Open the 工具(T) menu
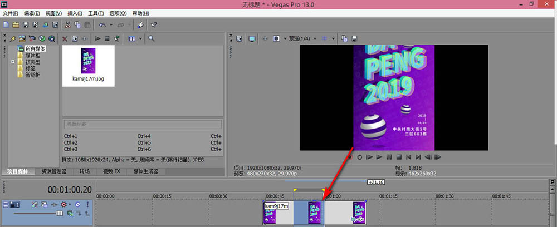Viewport: 557px width, 227px height. [96, 13]
